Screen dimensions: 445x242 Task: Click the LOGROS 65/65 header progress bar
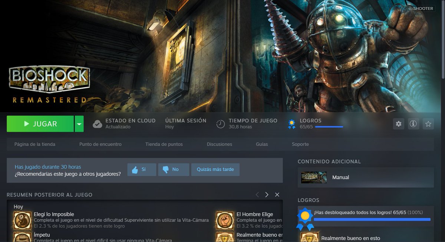329,127
